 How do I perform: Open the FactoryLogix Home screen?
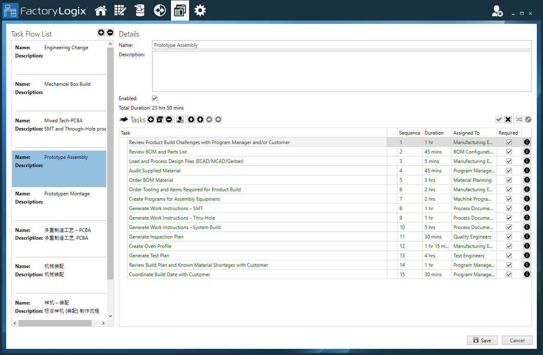(x=101, y=10)
